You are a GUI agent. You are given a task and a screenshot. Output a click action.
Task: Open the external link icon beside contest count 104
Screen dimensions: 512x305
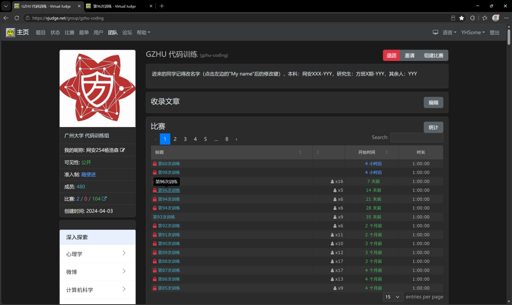(104, 198)
